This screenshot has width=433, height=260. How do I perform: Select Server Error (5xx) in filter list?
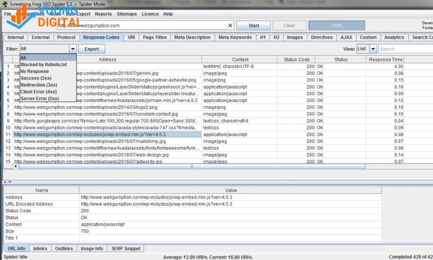(x=39, y=98)
